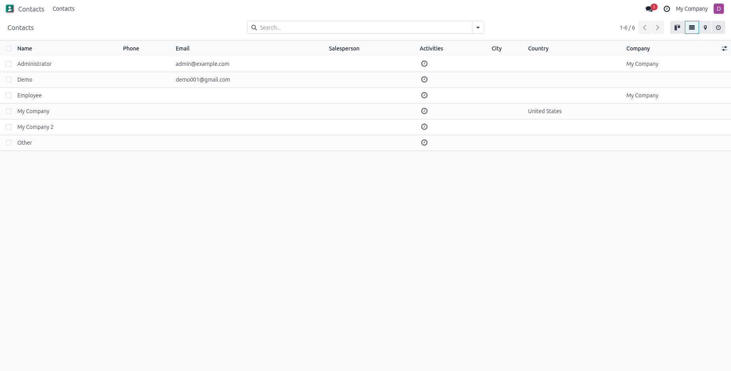The image size is (731, 371).
Task: Tick the Demo row checkbox
Action: coord(9,80)
